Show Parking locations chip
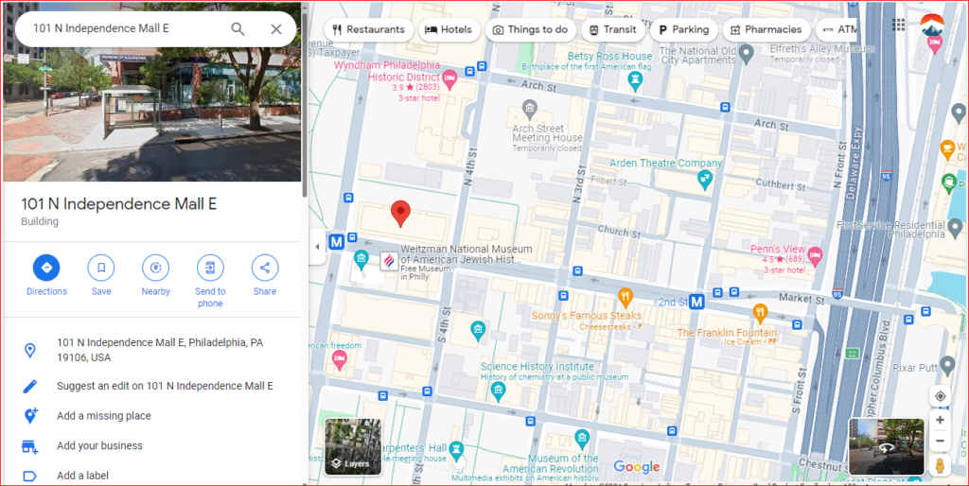The image size is (969, 486). coord(683,29)
